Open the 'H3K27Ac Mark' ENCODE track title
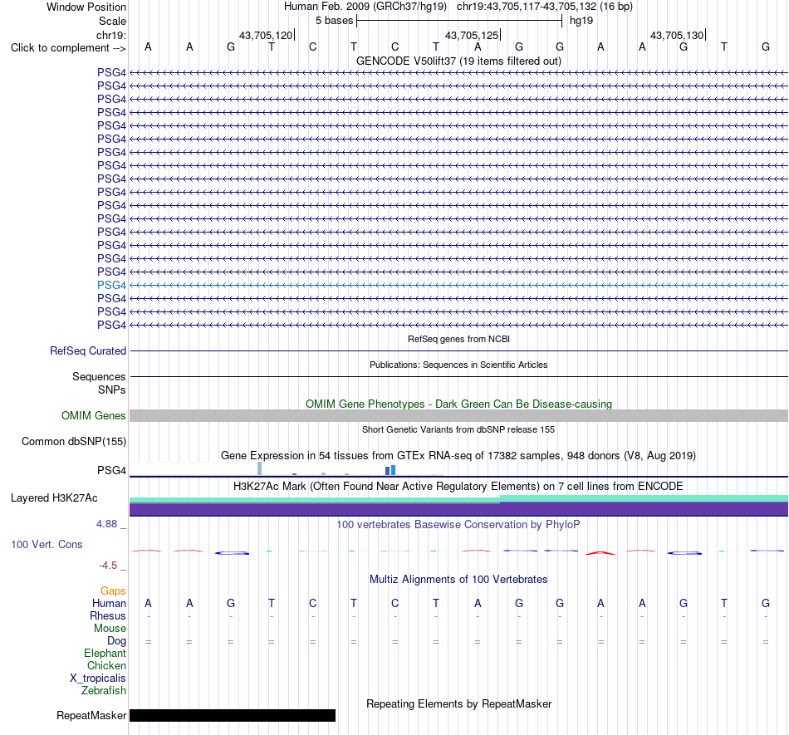 pos(458,486)
